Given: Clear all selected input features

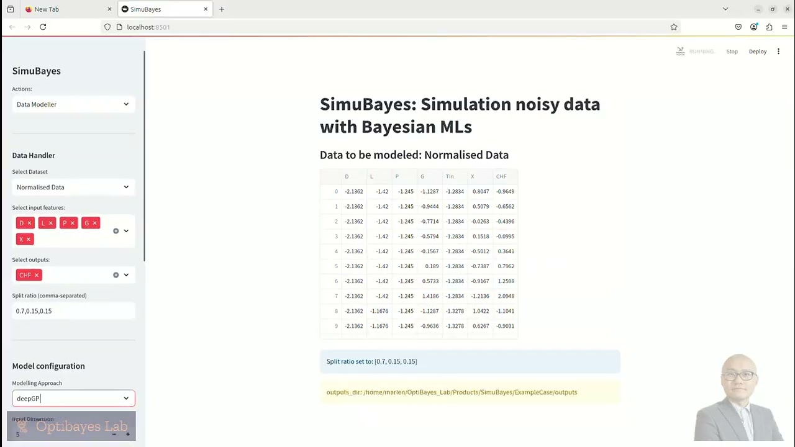Looking at the screenshot, I should coord(116,231).
